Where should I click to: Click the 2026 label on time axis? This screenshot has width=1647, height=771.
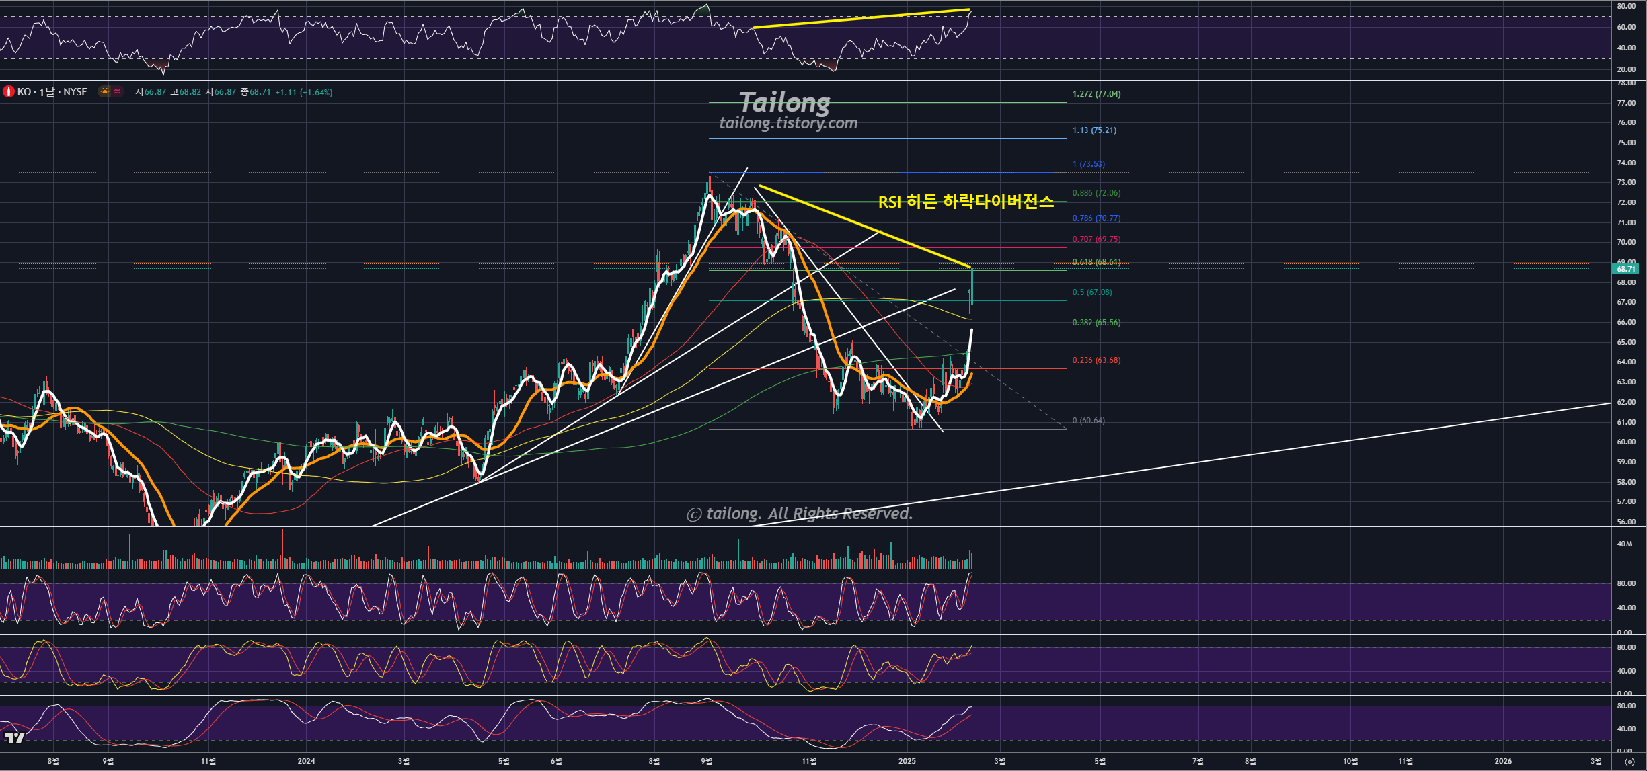tap(1503, 761)
